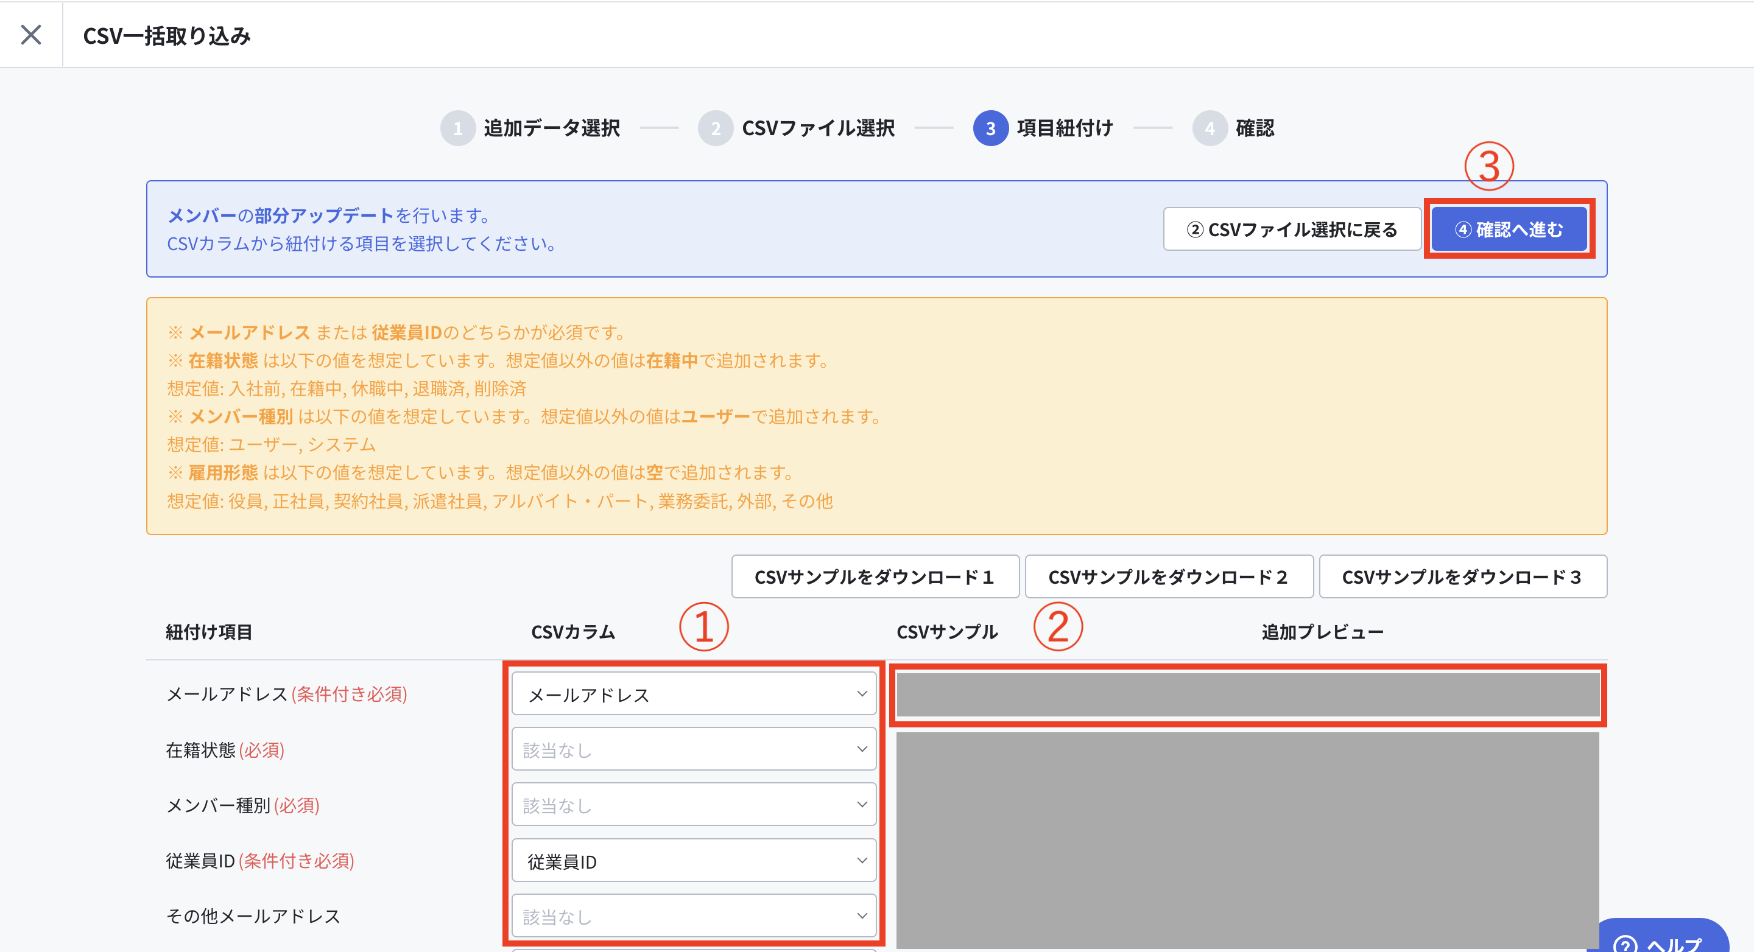Click the 紐付け項目 column header
Screen dimensions: 1754x952
(x=209, y=632)
